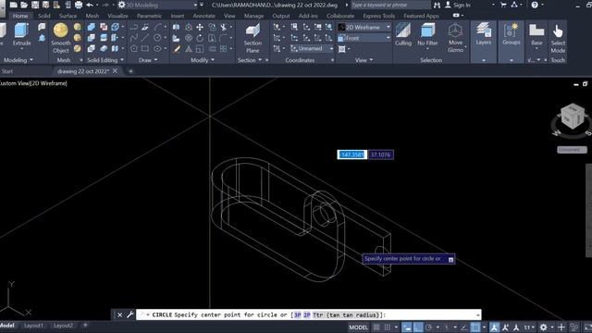Image resolution: width=592 pixels, height=333 pixels.
Task: Toggle grid display in status bar
Action: pos(376,327)
